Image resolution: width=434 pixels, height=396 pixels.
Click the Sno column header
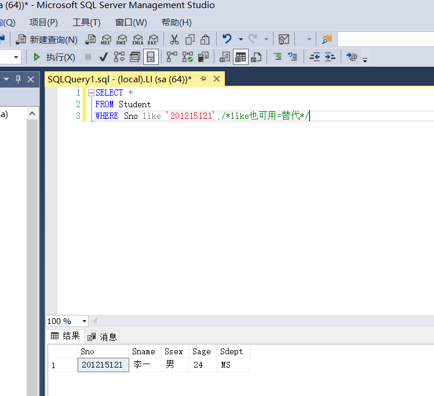103,351
